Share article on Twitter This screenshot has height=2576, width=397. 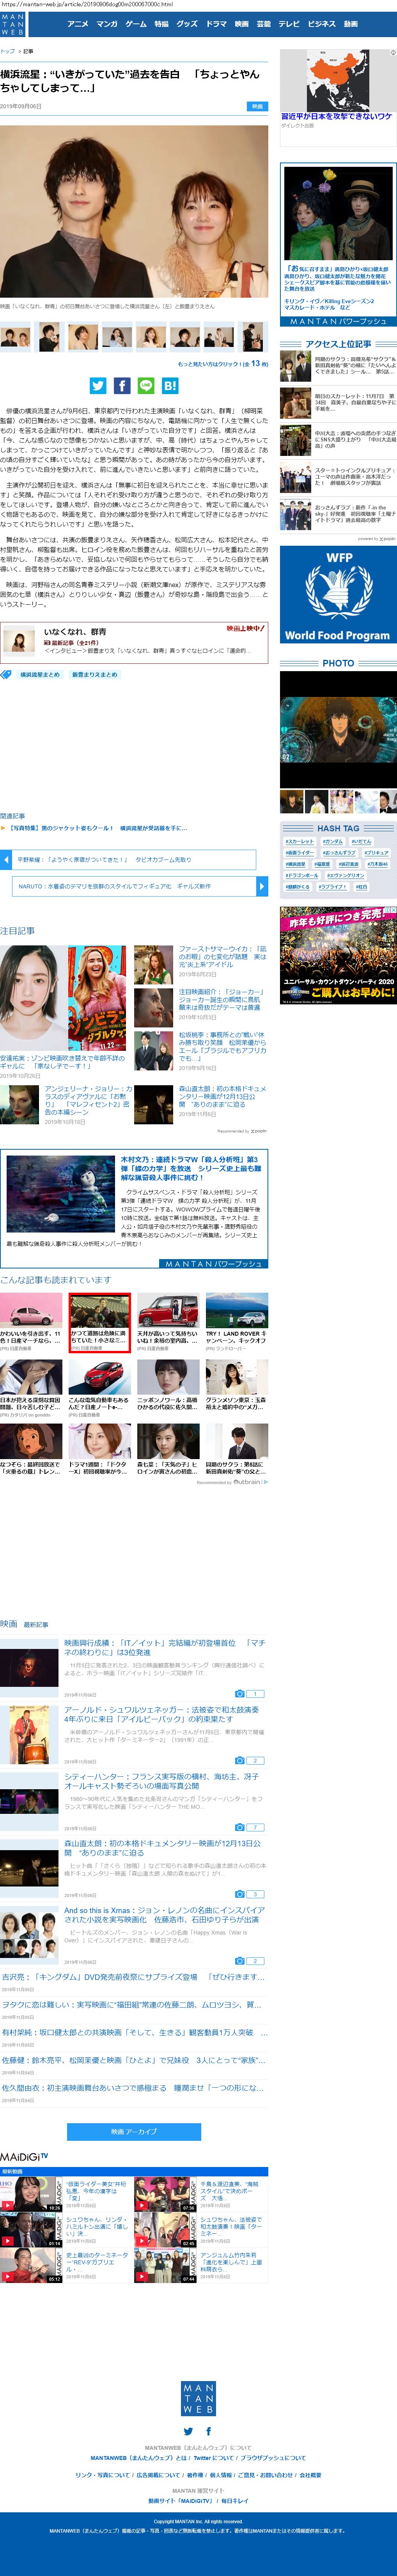coord(98,385)
